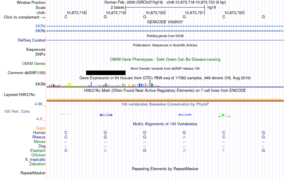Screen dimensions: 284x180
Task: Click the dark blue XKR6 gene label
Action: [40, 31]
